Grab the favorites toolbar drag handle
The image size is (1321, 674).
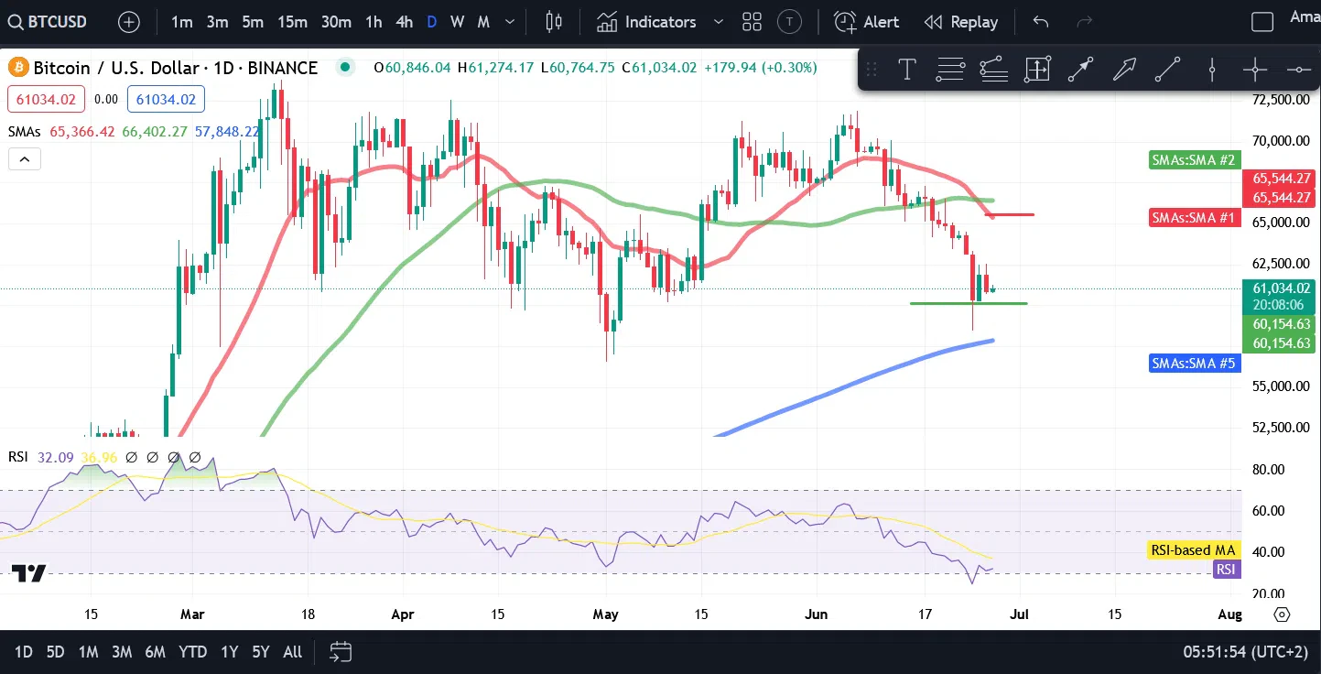(871, 69)
